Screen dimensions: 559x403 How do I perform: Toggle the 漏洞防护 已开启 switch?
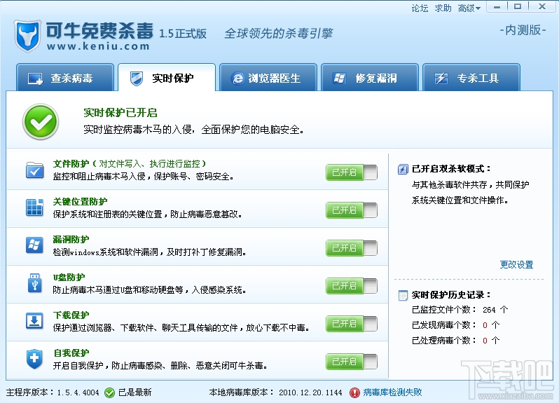(352, 248)
